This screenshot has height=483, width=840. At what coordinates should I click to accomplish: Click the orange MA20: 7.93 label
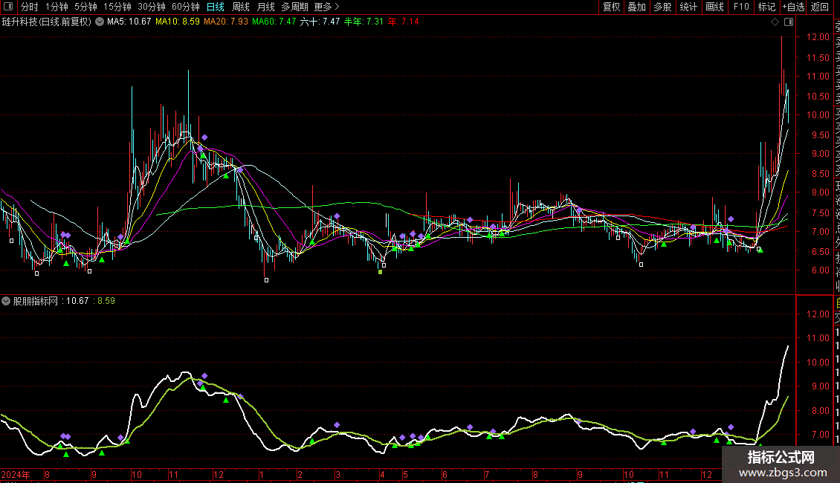[x=225, y=22]
